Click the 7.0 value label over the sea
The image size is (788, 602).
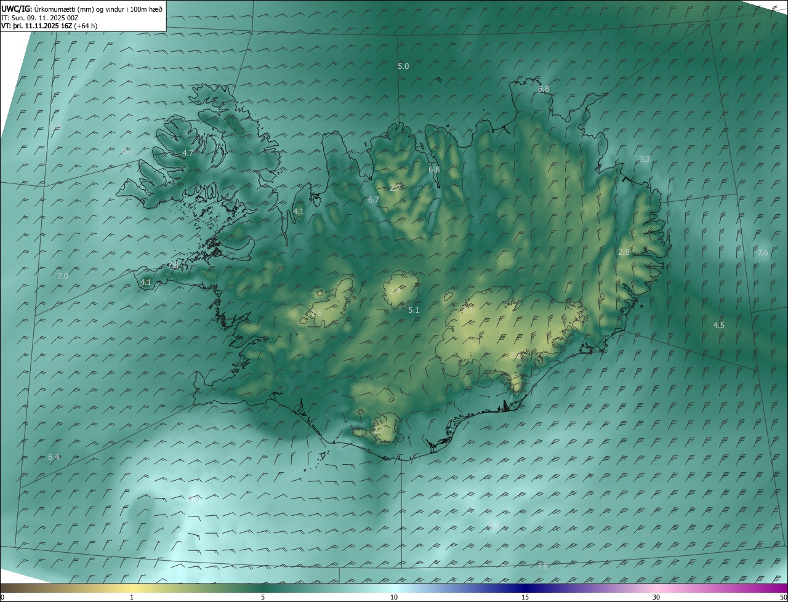tap(63, 276)
